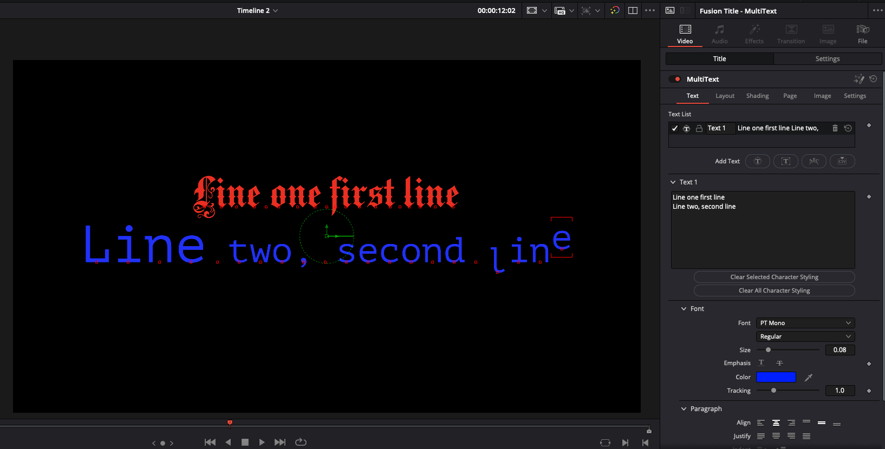Collapse the Font section
This screenshot has width=885, height=449.
(x=684, y=309)
